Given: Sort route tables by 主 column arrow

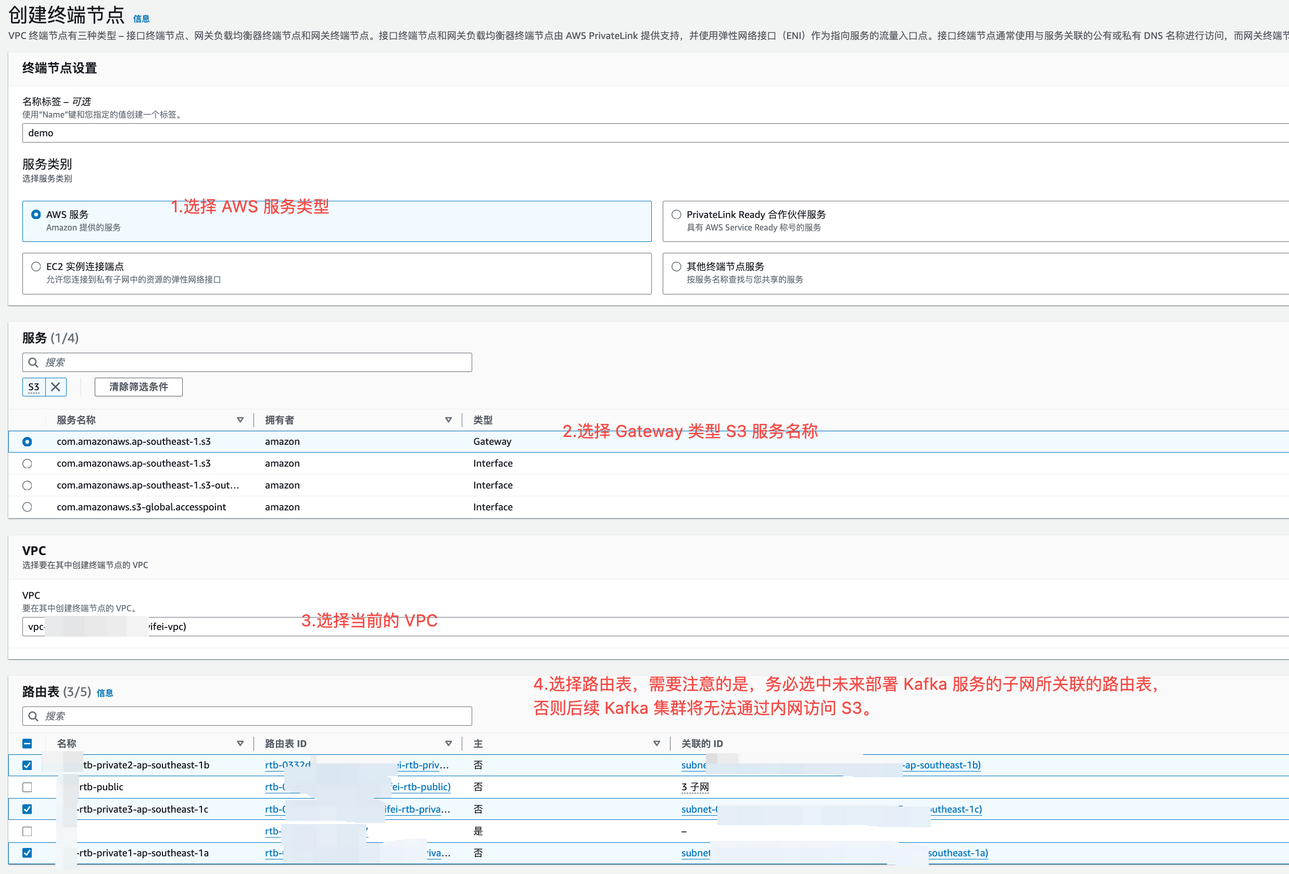Looking at the screenshot, I should pyautogui.click(x=656, y=744).
